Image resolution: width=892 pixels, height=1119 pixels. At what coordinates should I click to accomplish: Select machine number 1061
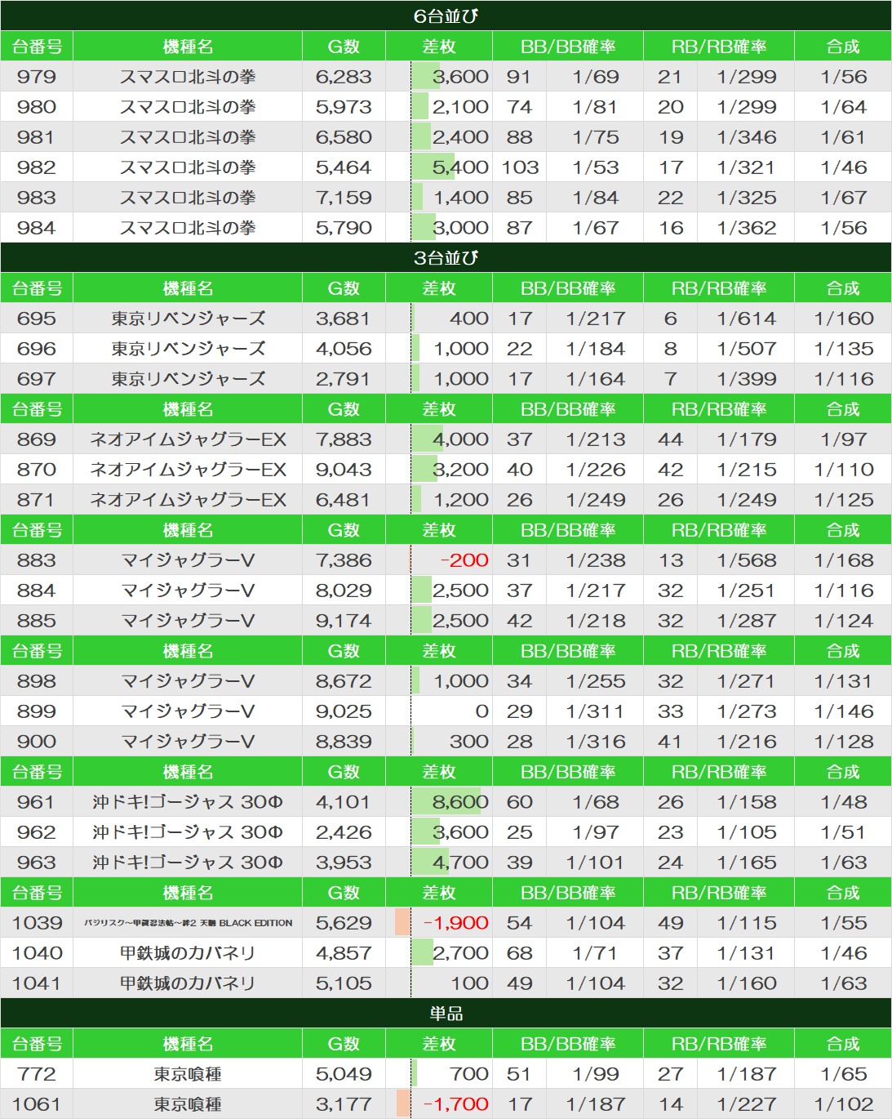click(37, 1104)
